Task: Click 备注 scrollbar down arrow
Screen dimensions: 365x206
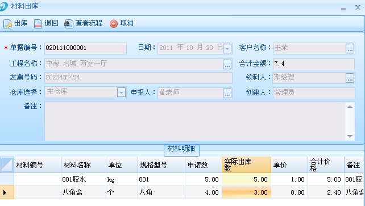Action: coord(350,136)
